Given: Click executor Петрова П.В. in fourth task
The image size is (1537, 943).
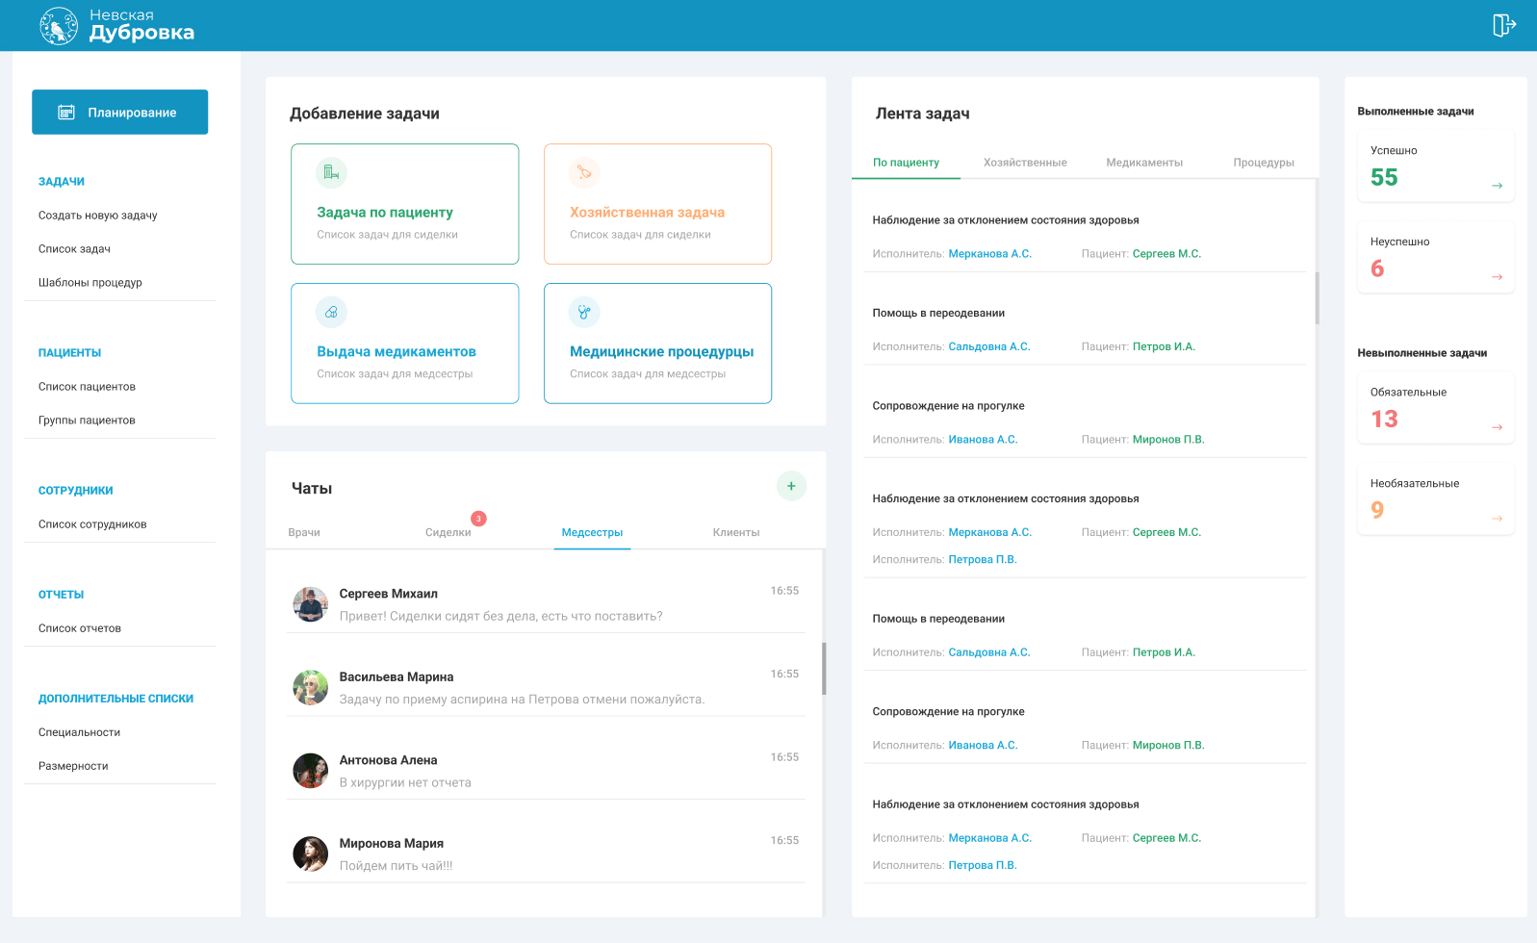Looking at the screenshot, I should coord(983,560).
